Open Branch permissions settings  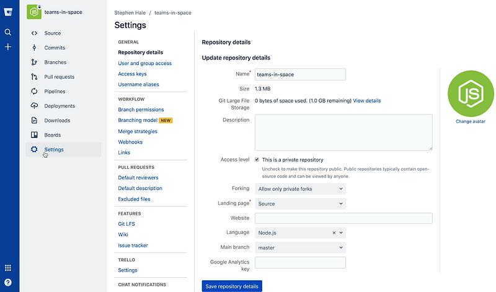click(141, 109)
